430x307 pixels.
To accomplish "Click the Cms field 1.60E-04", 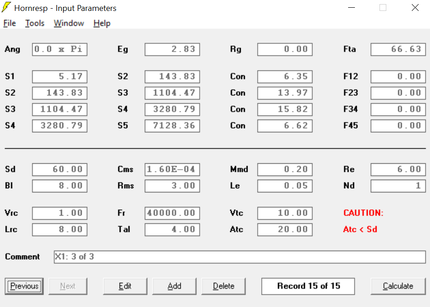I will tap(172, 169).
